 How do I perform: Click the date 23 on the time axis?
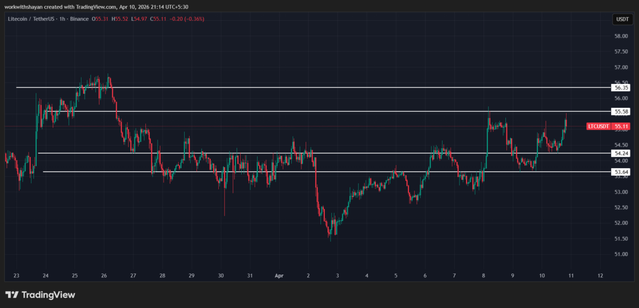(x=16, y=276)
